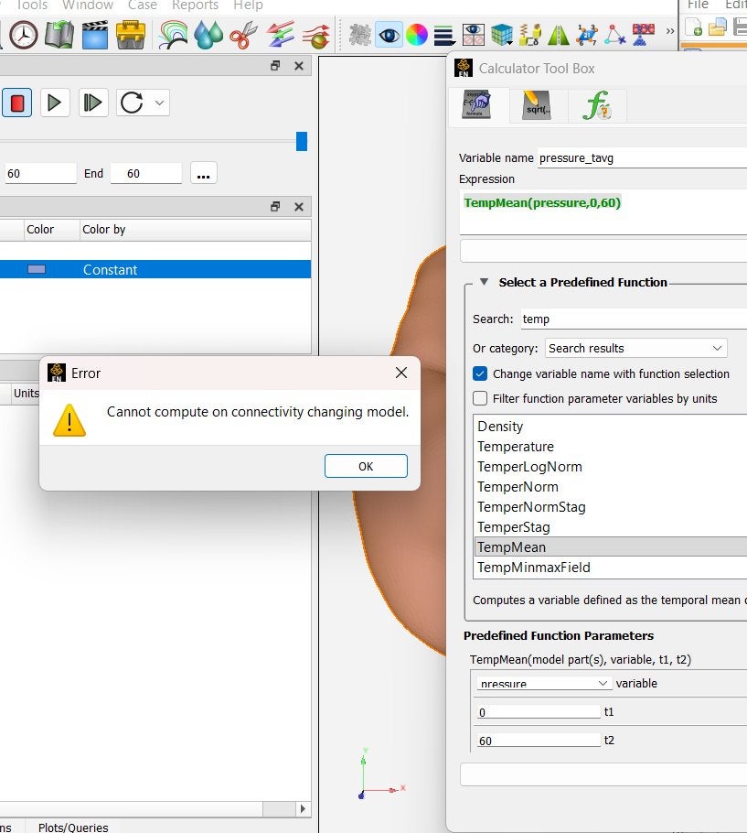The width and height of the screenshot is (747, 833).
Task: Click the t2 field showing 60
Action: [539, 740]
